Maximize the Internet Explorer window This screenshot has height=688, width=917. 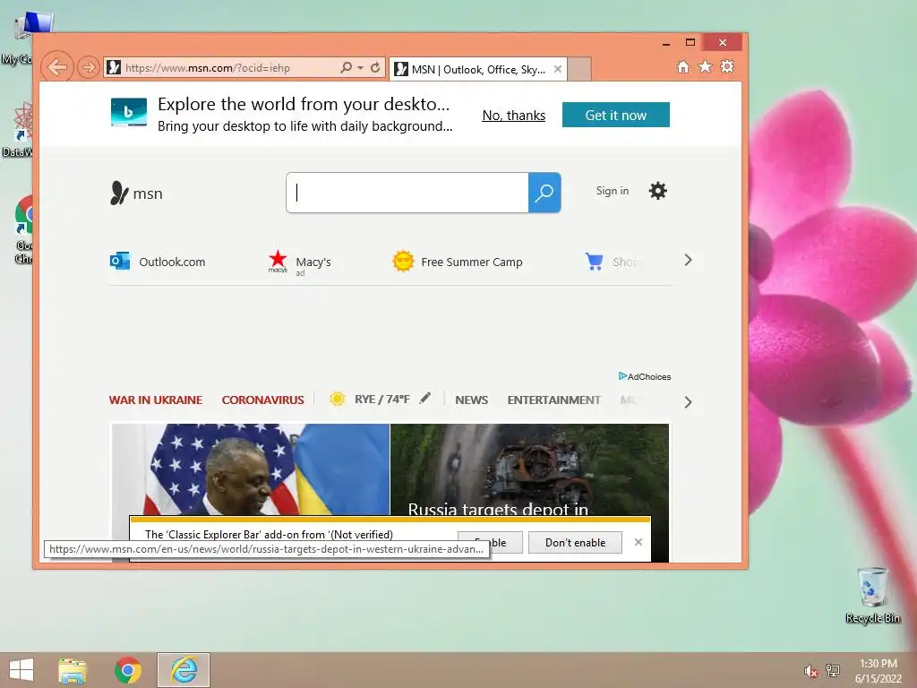[690, 42]
